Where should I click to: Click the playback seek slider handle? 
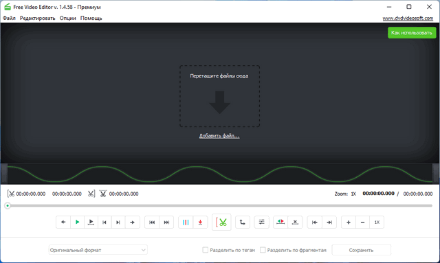[x=8, y=206]
